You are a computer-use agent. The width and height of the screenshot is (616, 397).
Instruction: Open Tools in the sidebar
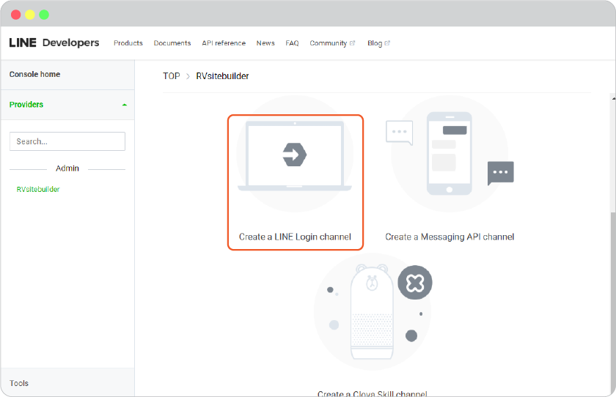pyautogui.click(x=19, y=383)
